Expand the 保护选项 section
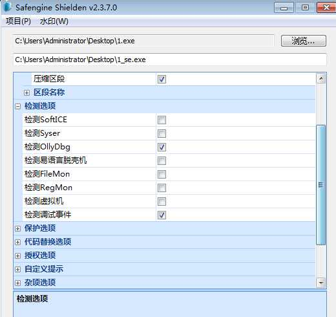The width and height of the screenshot is (336, 317). pyautogui.click(x=18, y=228)
